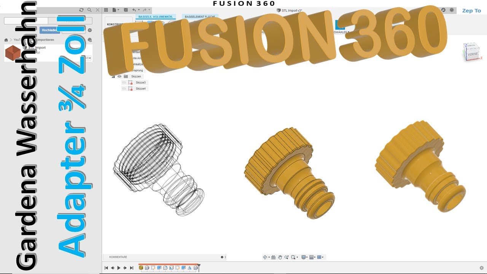Select the second timeline feature icon
Image resolution: width=487 pixels, height=274 pixels.
tap(147, 268)
